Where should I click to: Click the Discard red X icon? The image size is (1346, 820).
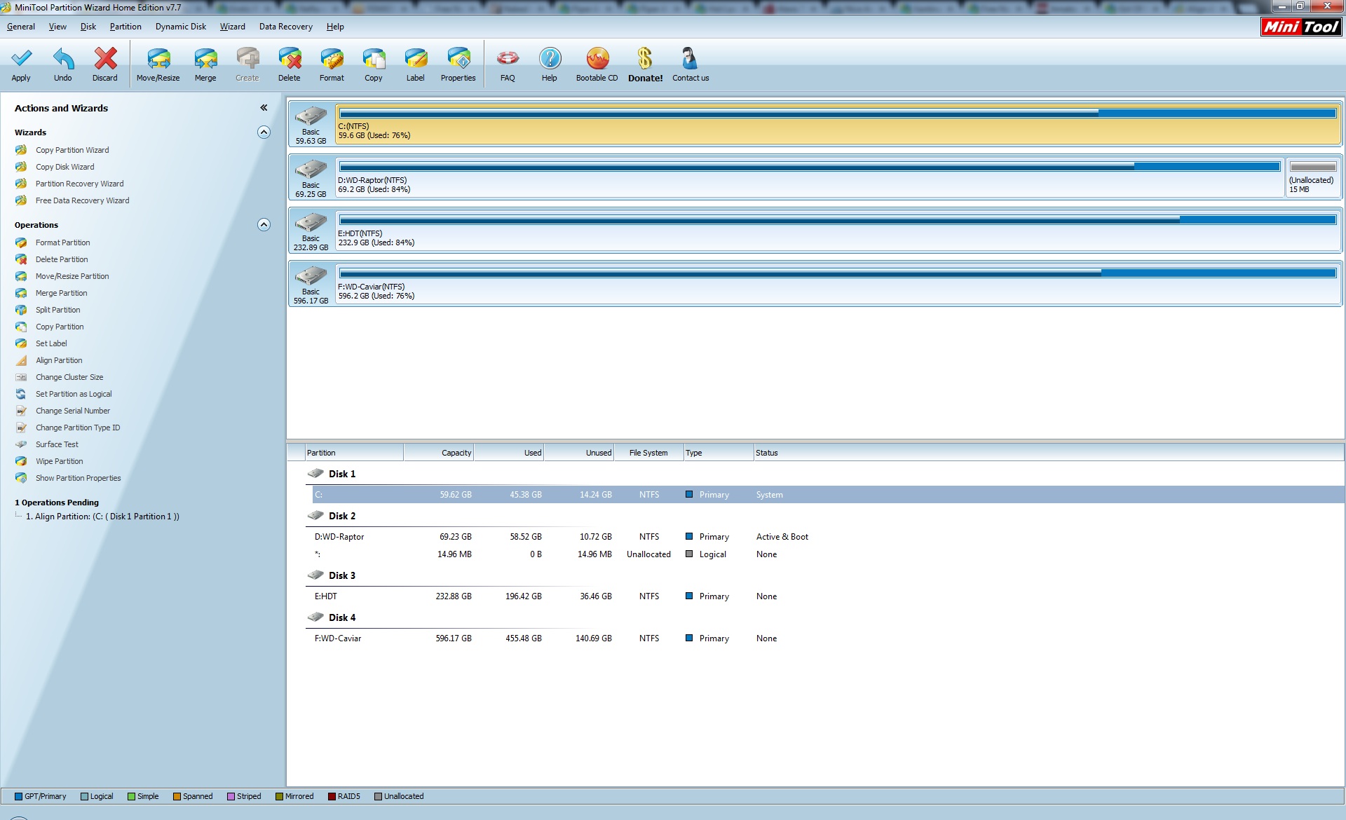click(x=105, y=59)
